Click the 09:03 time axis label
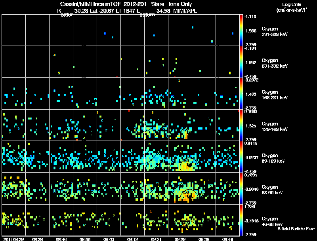Screen dimensions: 317x241 109,239
